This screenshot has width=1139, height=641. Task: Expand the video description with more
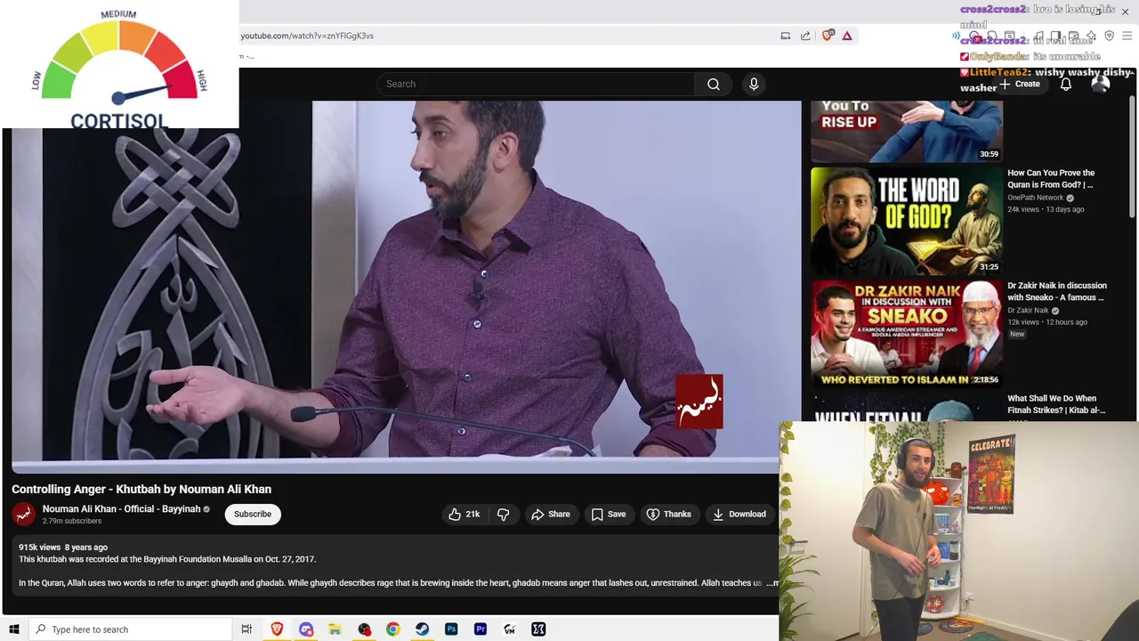(772, 583)
